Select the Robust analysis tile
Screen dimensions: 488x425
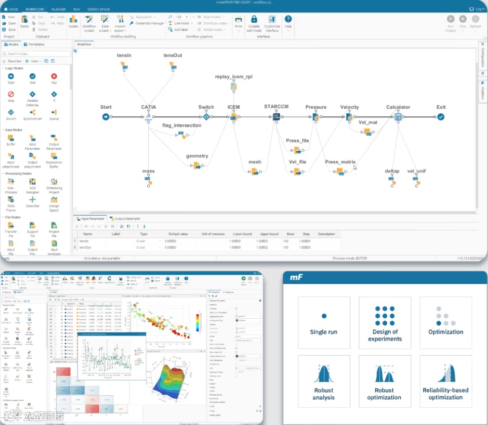tap(323, 381)
